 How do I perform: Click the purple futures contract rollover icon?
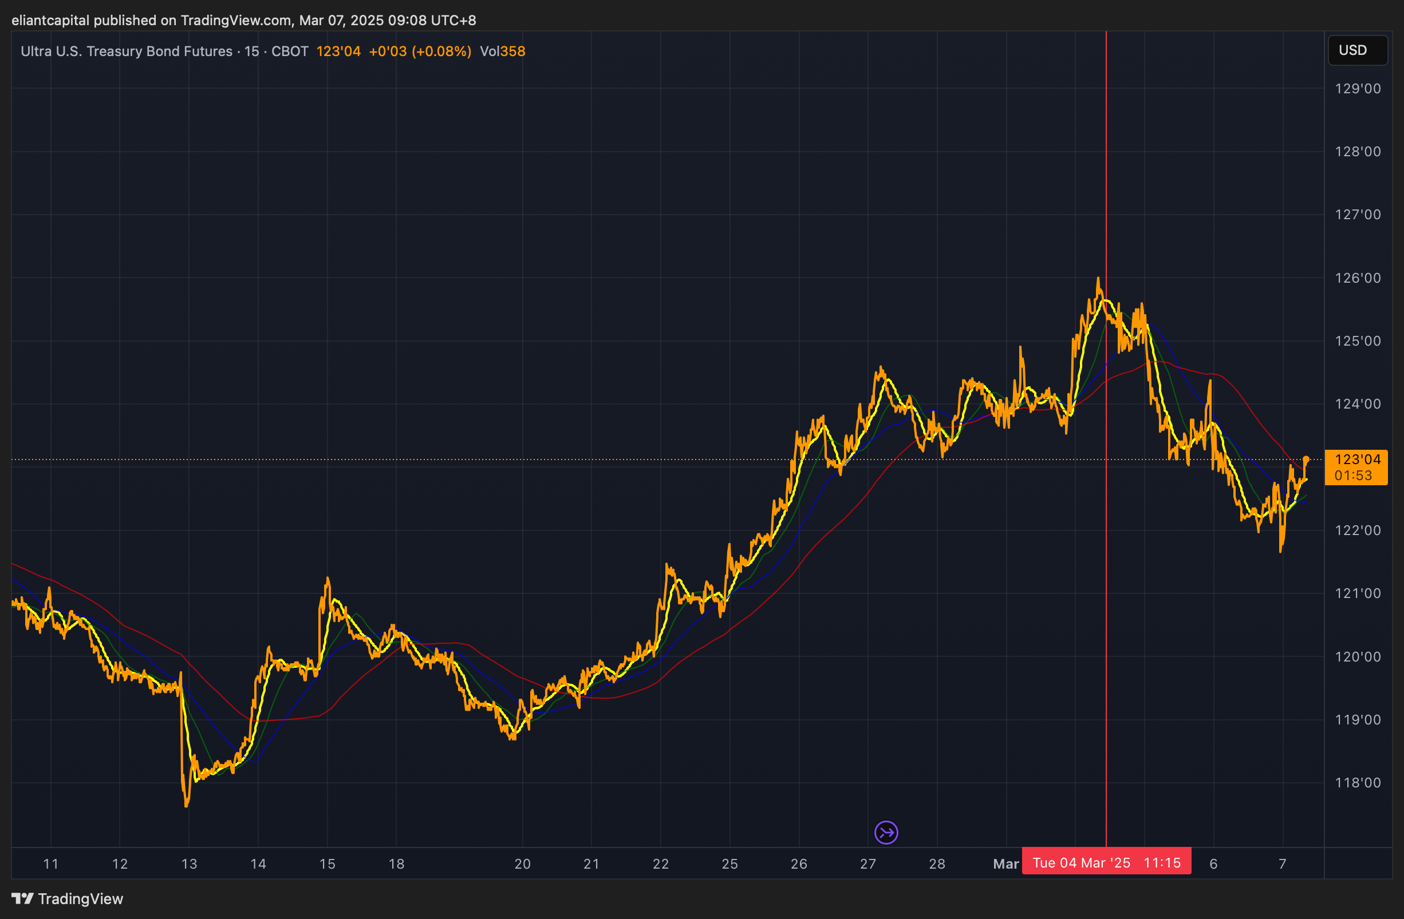(885, 833)
